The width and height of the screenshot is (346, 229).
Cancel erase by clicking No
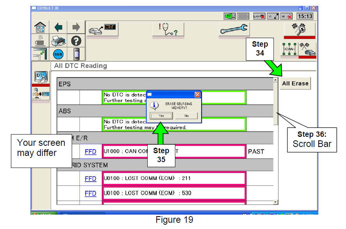point(186,116)
